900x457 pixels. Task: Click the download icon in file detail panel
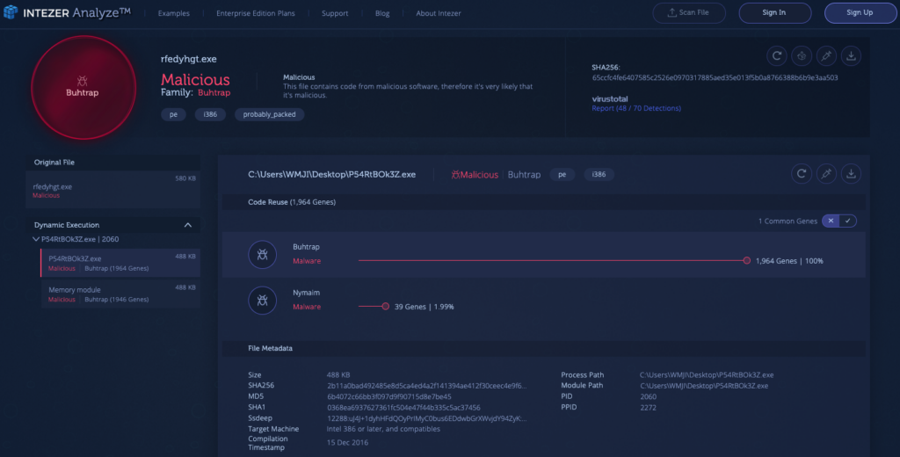click(x=851, y=173)
